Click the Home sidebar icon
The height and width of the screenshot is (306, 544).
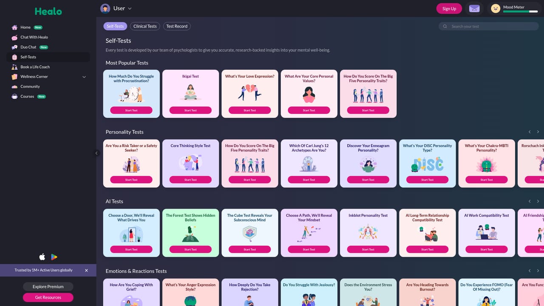[x=14, y=27]
